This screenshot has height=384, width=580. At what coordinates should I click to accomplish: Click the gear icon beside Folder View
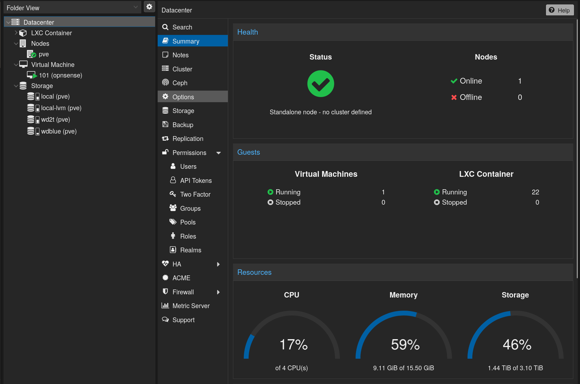pyautogui.click(x=149, y=7)
